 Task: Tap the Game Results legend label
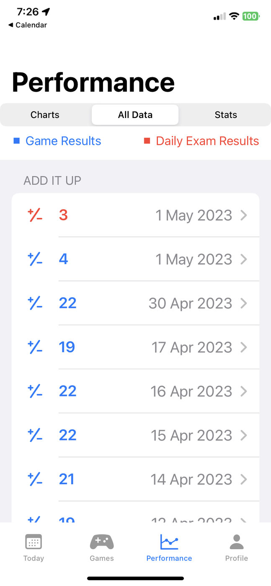(63, 141)
